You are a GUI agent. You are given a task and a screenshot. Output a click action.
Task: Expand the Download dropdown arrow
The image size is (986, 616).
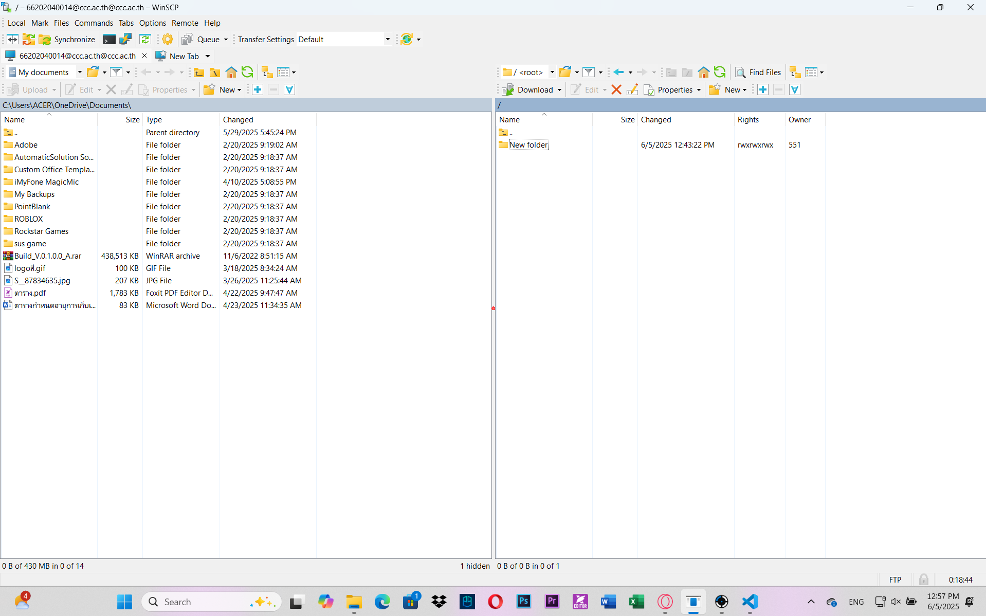click(559, 90)
